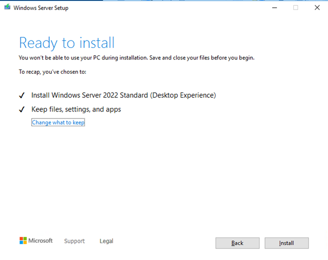Click the 'Windows Server Setup' title text

[41, 8]
